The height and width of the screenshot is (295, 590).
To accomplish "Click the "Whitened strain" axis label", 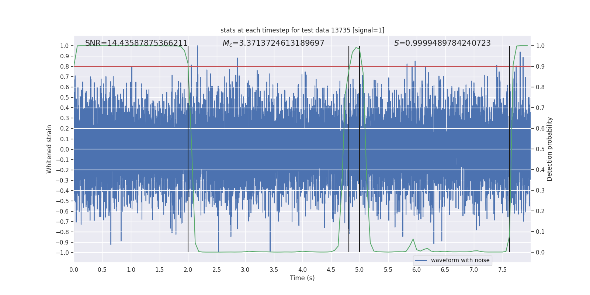I will pos(49,149).
